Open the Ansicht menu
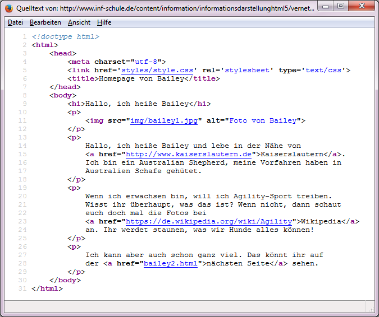The height and width of the screenshot is (317, 379). point(79,22)
